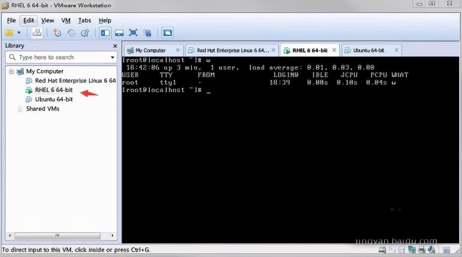462x257 pixels.
Task: Open the library search filter dropdown arrow
Action: click(x=112, y=57)
